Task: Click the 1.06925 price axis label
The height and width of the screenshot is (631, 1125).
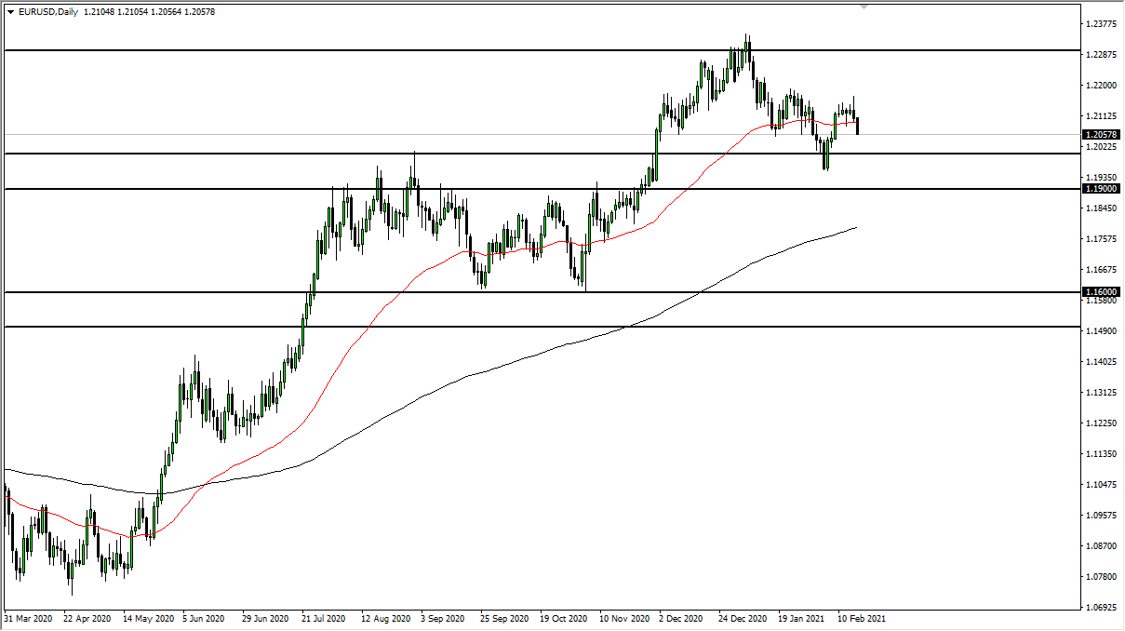Action: (1102, 608)
